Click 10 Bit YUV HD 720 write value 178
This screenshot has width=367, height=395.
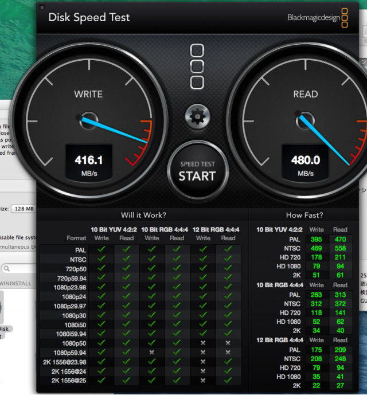pyautogui.click(x=317, y=257)
